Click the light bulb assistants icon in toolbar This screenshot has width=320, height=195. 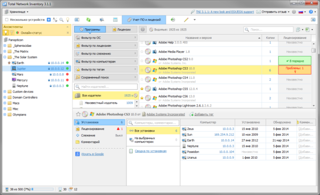(x=68, y=20)
